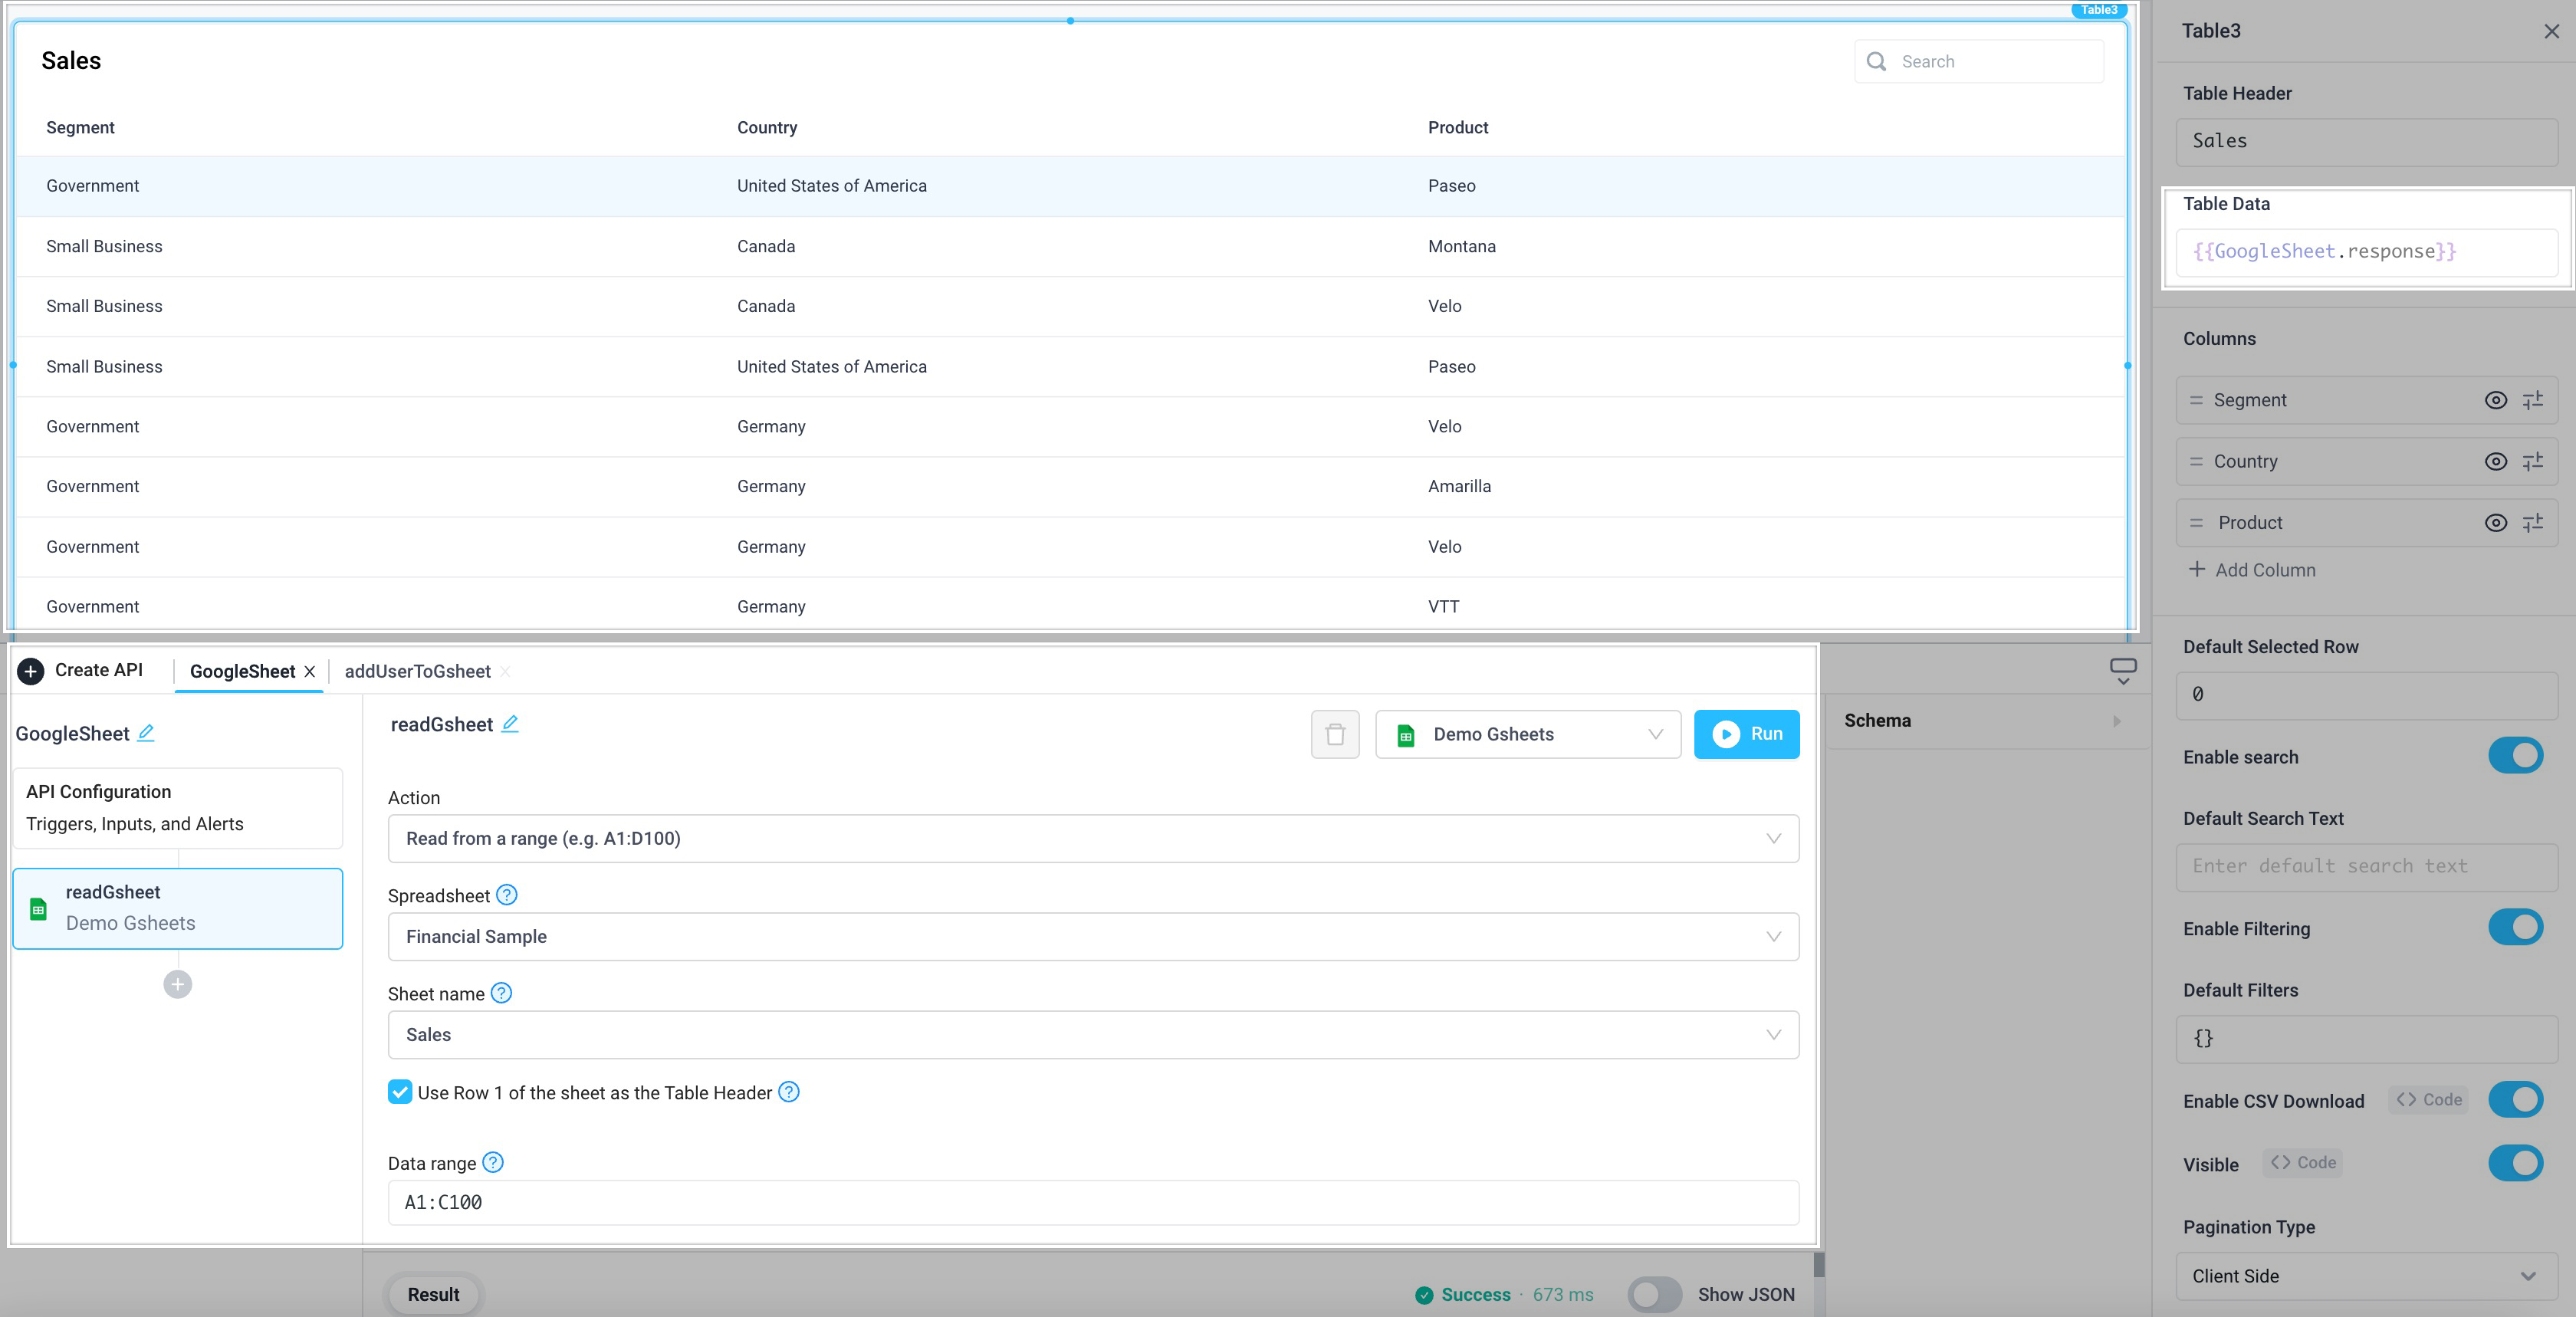Click the Default Selected Row input field

[2366, 694]
